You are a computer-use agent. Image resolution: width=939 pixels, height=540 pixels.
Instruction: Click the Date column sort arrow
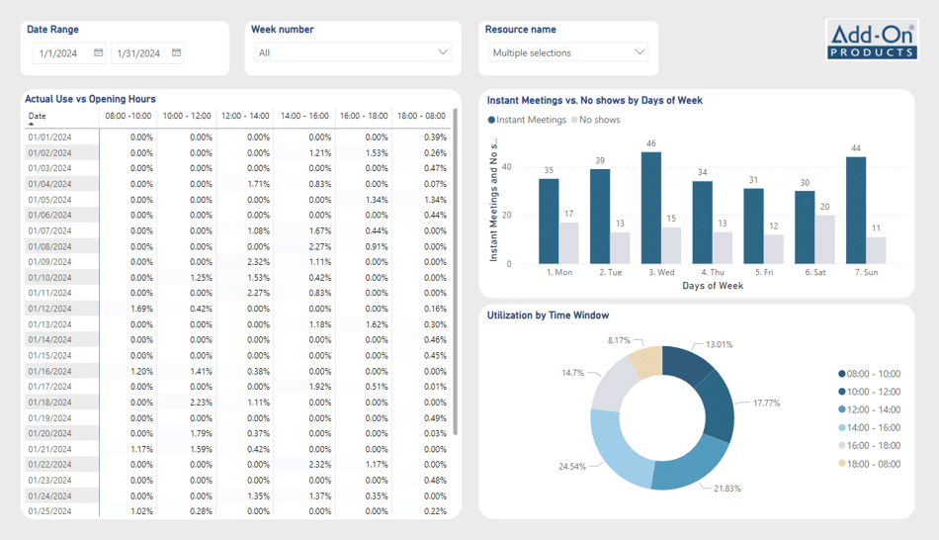coord(31,125)
